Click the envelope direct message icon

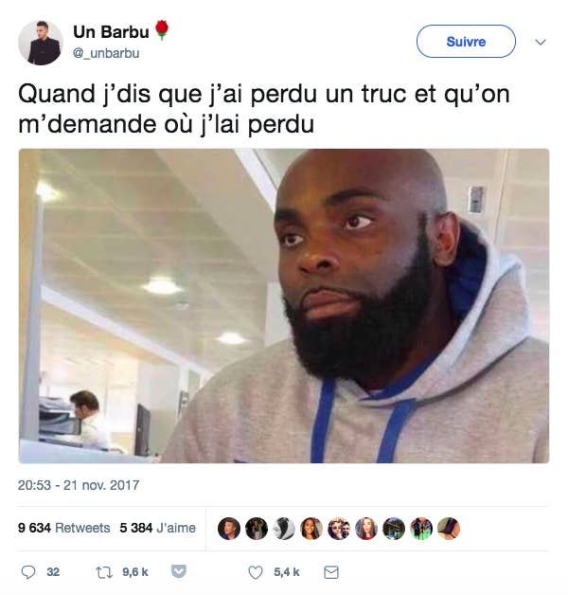(x=331, y=572)
